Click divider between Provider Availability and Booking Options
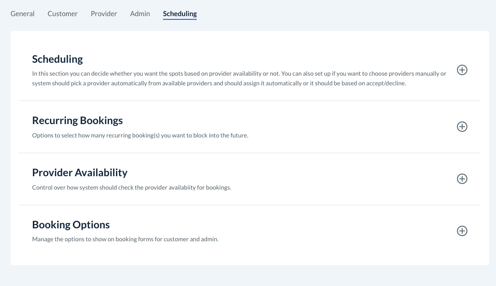Screen dimensions: 496x286 click(249, 205)
